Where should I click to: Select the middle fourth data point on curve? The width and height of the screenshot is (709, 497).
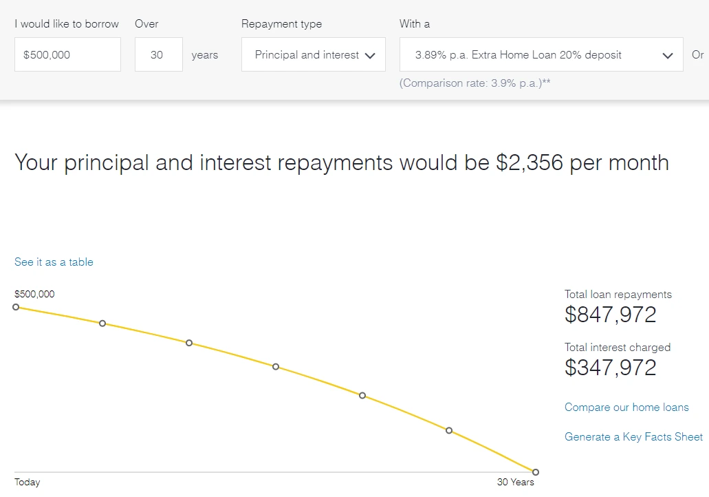pyautogui.click(x=276, y=367)
